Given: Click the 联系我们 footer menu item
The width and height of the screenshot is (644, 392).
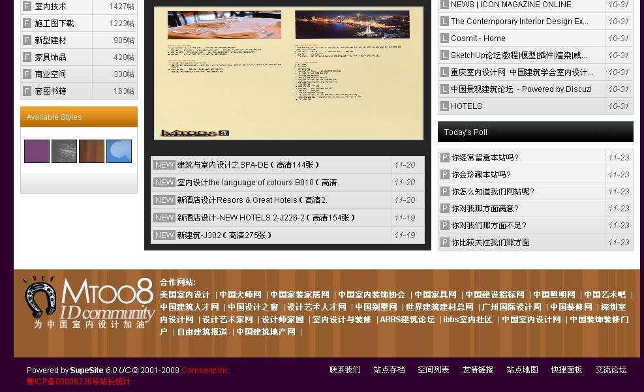Looking at the screenshot, I should (x=345, y=370).
